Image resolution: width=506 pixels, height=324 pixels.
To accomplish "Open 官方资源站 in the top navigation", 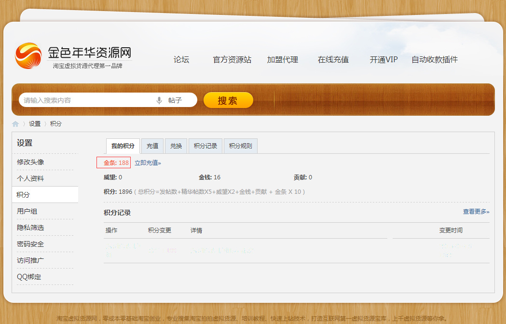I will [x=232, y=60].
